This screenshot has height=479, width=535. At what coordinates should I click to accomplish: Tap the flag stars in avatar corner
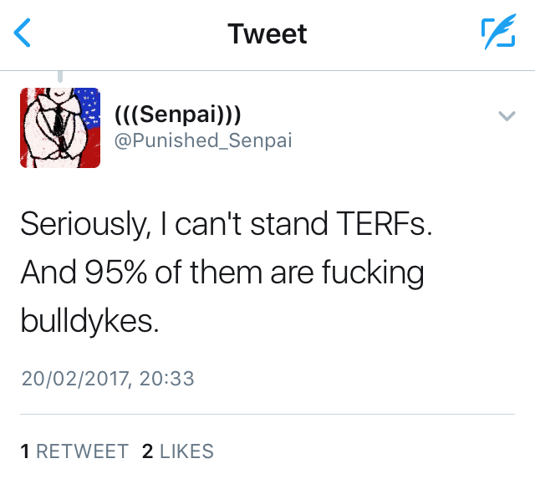coord(89,107)
